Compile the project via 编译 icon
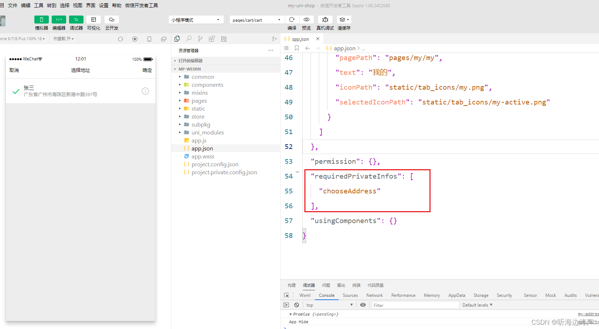 pyautogui.click(x=291, y=20)
